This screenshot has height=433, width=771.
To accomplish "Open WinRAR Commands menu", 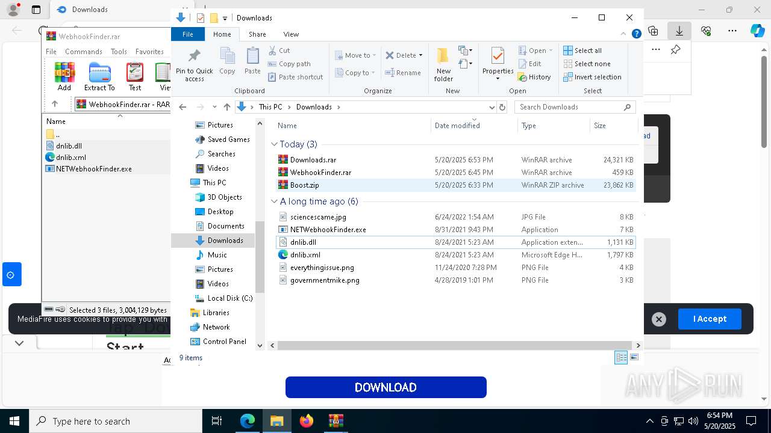I will click(83, 52).
